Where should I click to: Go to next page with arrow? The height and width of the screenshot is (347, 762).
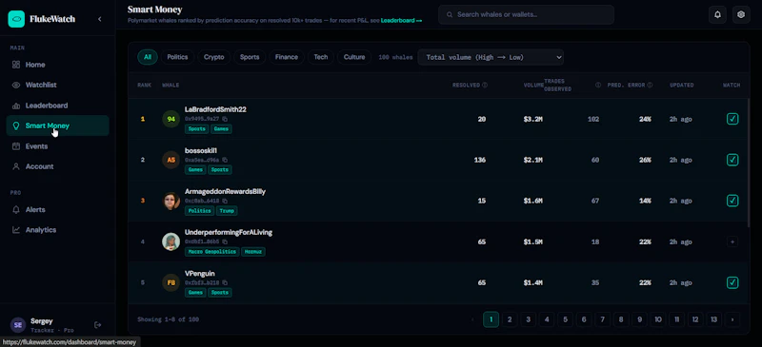[x=732, y=319]
